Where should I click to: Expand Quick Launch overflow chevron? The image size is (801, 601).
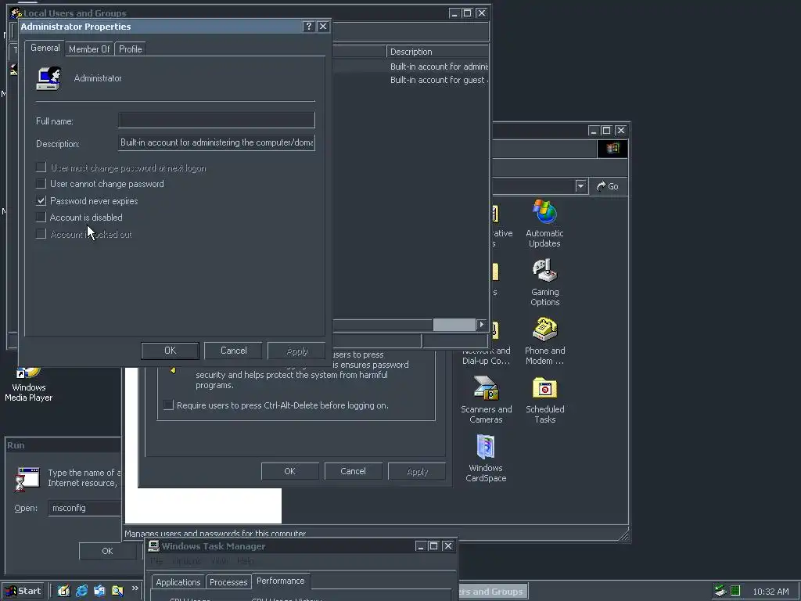(x=135, y=588)
